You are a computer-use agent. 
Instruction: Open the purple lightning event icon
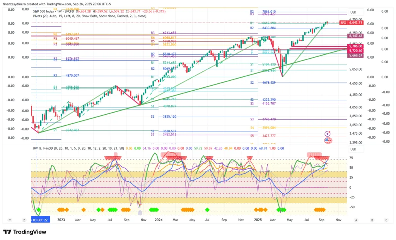(x=328, y=134)
